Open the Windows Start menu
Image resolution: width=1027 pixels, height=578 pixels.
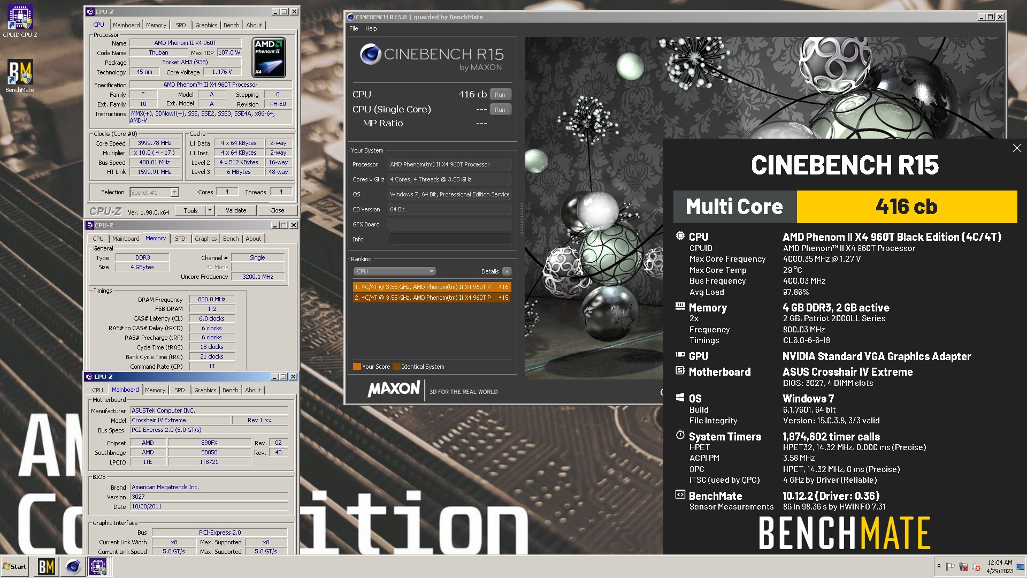point(14,566)
